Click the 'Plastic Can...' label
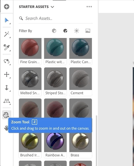The height and width of the screenshot is (166, 134). coord(81,62)
